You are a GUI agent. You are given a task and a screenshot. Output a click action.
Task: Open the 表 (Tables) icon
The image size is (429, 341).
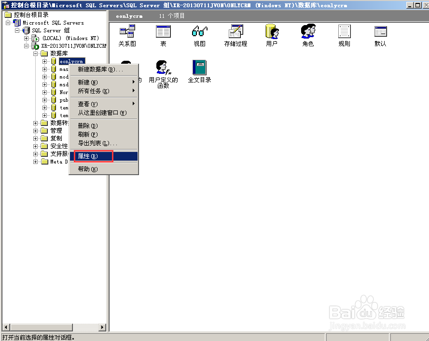point(163,31)
